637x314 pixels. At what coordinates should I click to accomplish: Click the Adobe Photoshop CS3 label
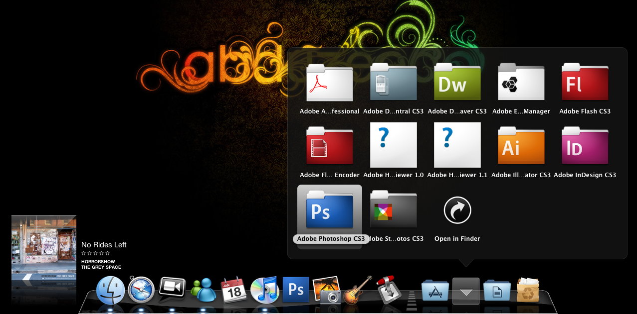pos(331,239)
